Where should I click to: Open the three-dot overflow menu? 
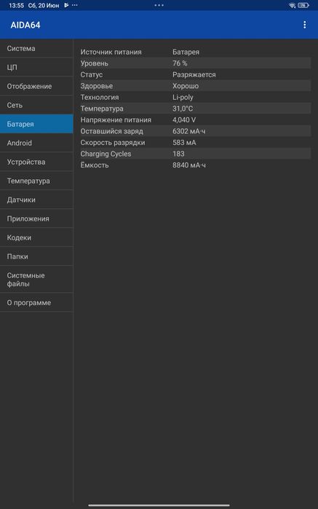tap(304, 25)
